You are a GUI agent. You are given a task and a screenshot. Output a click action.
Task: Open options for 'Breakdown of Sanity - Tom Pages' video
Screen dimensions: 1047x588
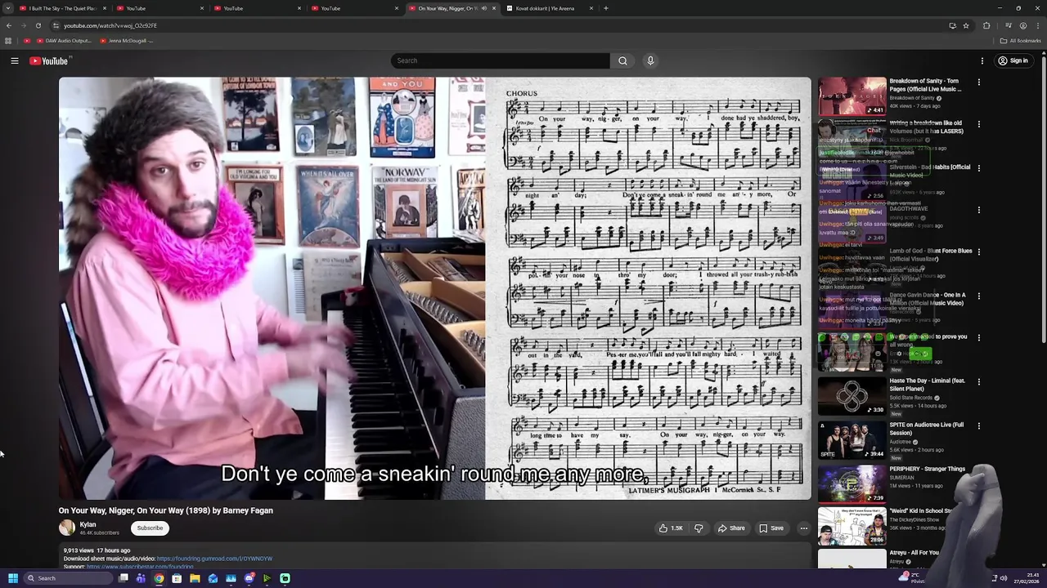point(978,82)
